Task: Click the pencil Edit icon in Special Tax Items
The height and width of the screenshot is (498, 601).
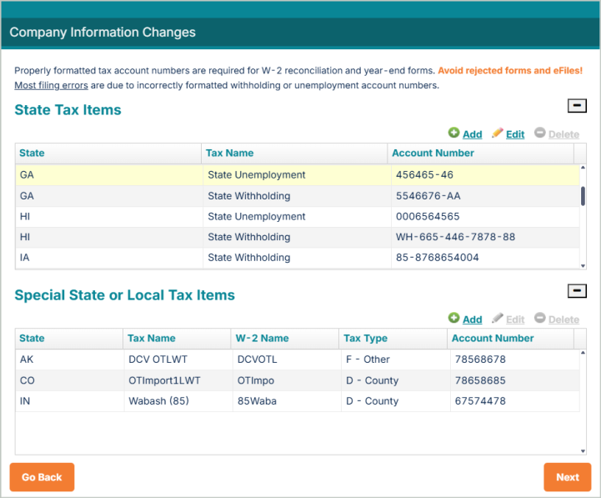Action: (498, 319)
